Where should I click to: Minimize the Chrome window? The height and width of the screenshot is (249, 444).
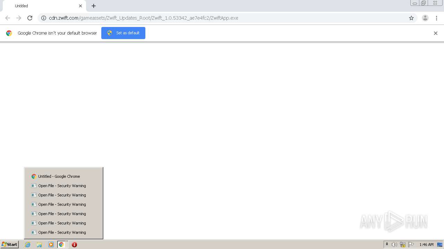pyautogui.click(x=415, y=3)
